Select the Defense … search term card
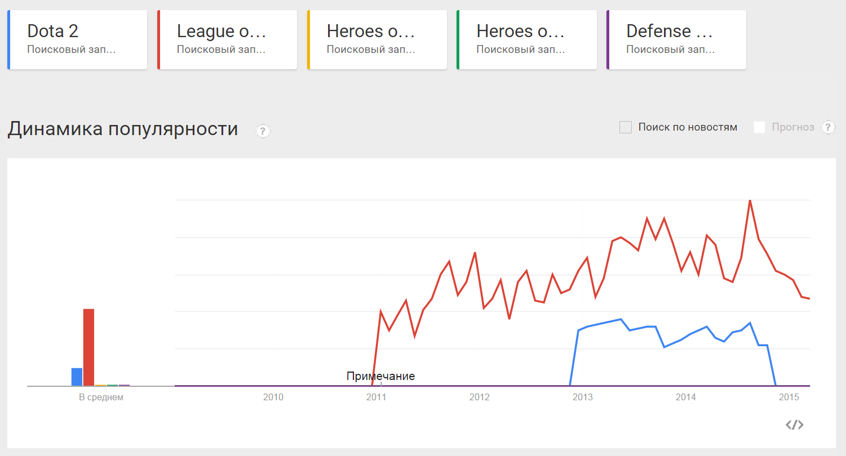Image resolution: width=846 pixels, height=456 pixels. pyautogui.click(x=676, y=40)
